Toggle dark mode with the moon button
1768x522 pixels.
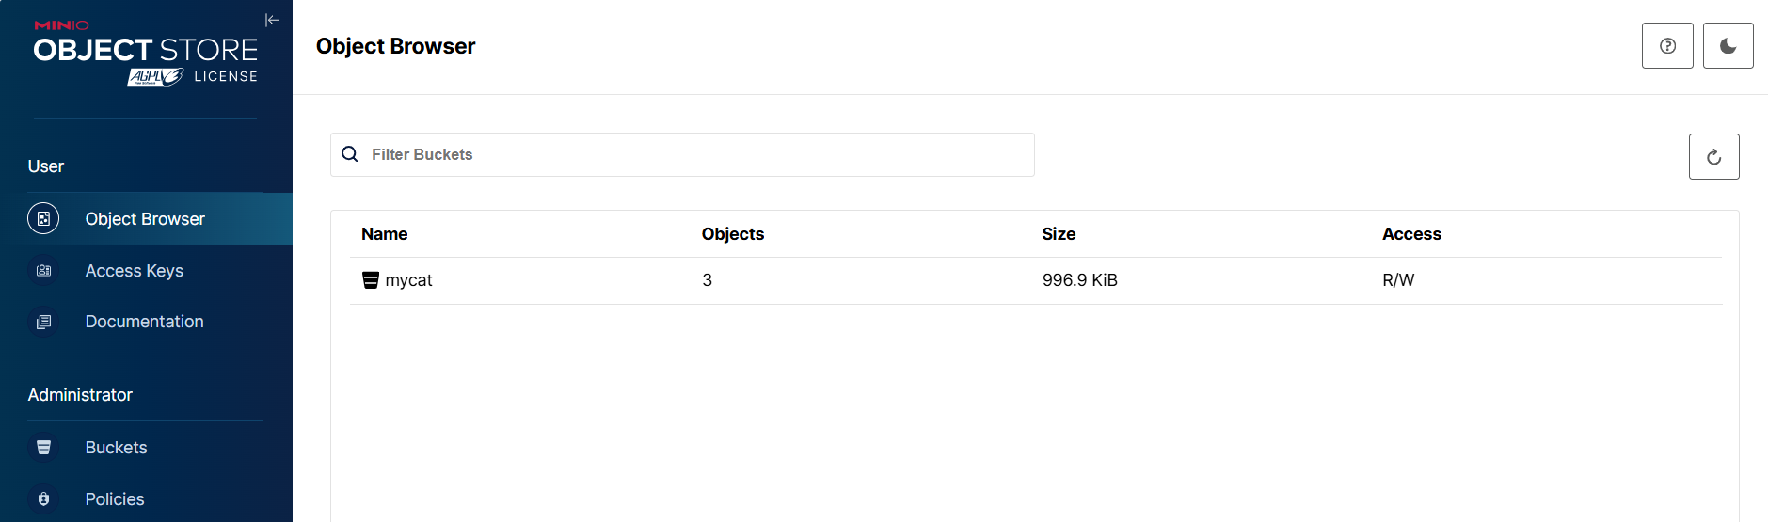(x=1728, y=46)
